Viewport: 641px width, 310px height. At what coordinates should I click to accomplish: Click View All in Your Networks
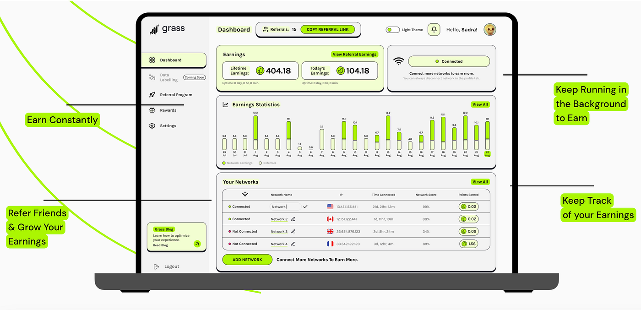click(480, 182)
